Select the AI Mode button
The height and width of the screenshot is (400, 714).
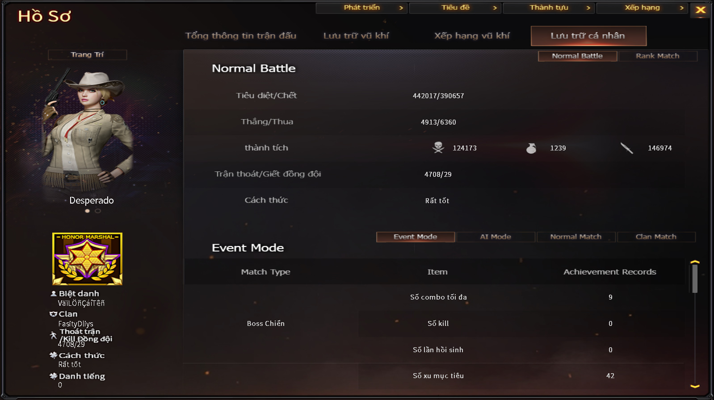(496, 237)
